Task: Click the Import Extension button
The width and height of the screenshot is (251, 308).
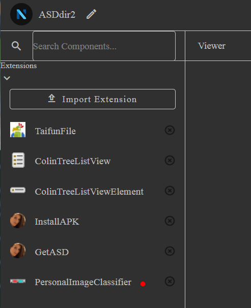Action: (93, 99)
